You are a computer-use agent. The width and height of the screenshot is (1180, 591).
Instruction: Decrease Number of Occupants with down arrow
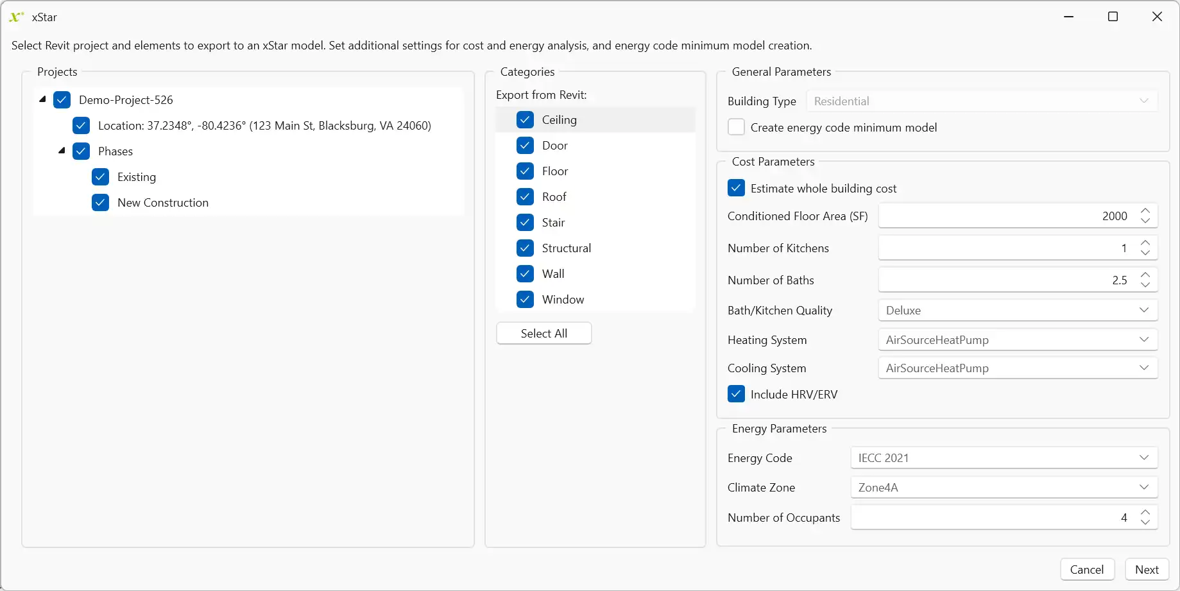(x=1145, y=523)
